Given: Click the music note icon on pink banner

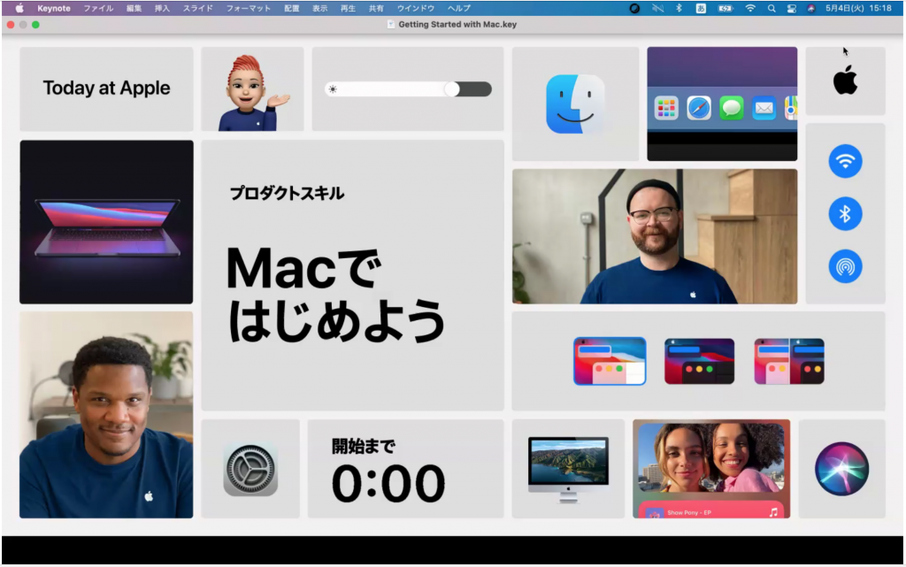Looking at the screenshot, I should point(773,512).
